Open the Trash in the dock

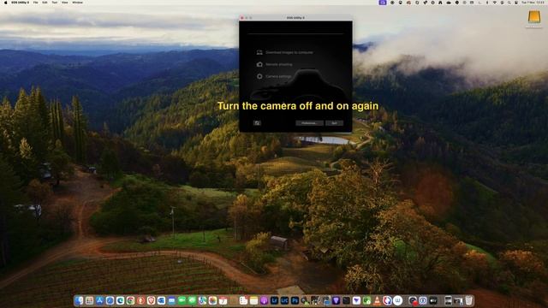point(468,300)
